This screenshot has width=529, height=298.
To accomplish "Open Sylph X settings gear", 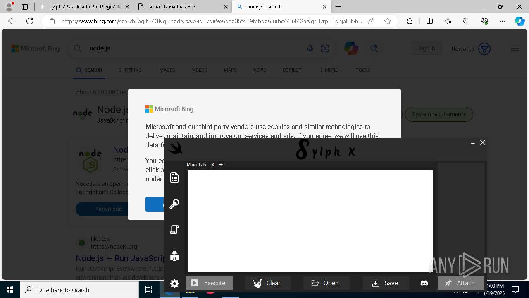I will point(174,284).
